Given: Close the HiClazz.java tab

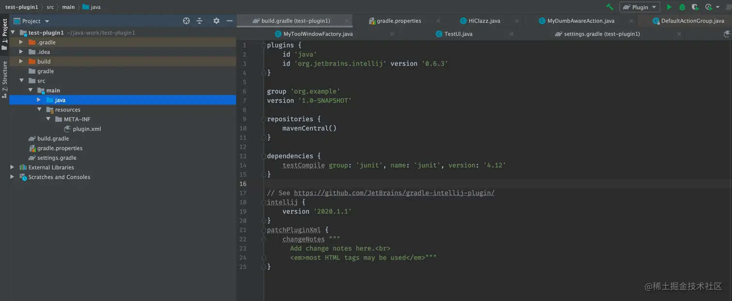Looking at the screenshot, I should pyautogui.click(x=518, y=21).
